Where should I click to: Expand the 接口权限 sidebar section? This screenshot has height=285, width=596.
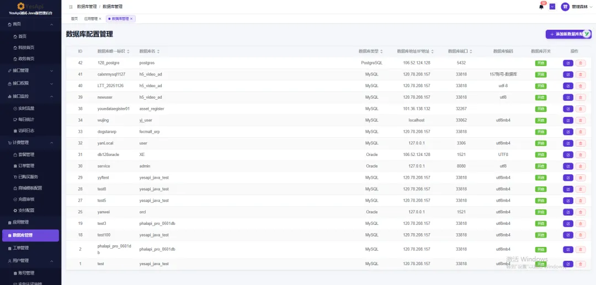(x=30, y=83)
